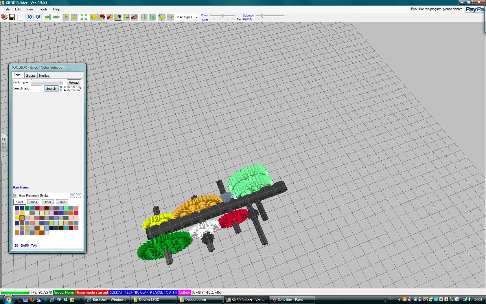Switch to the Minifigs tab
The image size is (486, 304).
coord(44,76)
